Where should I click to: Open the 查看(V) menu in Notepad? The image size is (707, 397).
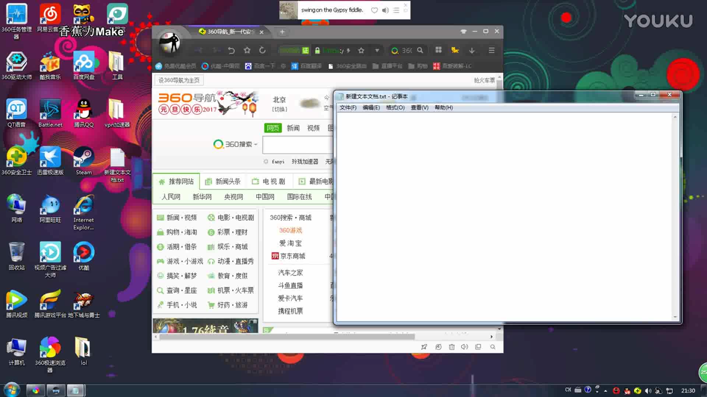(419, 107)
